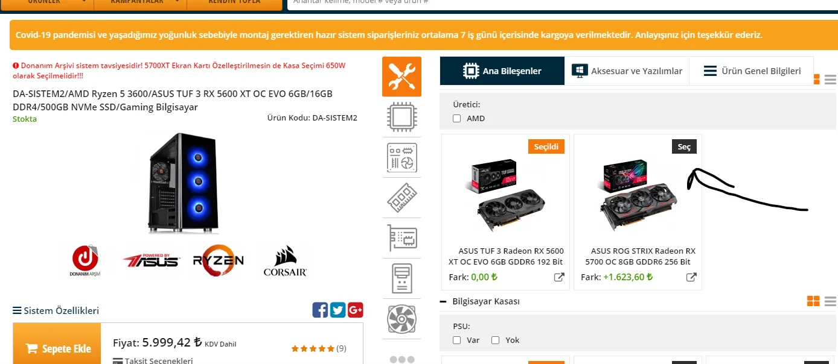
Task: Click the Sepete Ekle button
Action: pyautogui.click(x=57, y=348)
